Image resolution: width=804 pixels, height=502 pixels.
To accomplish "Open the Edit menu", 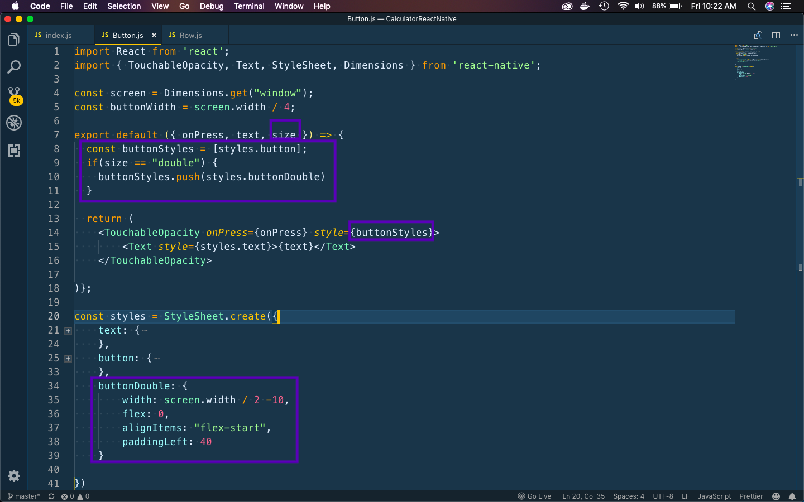I will pos(90,6).
